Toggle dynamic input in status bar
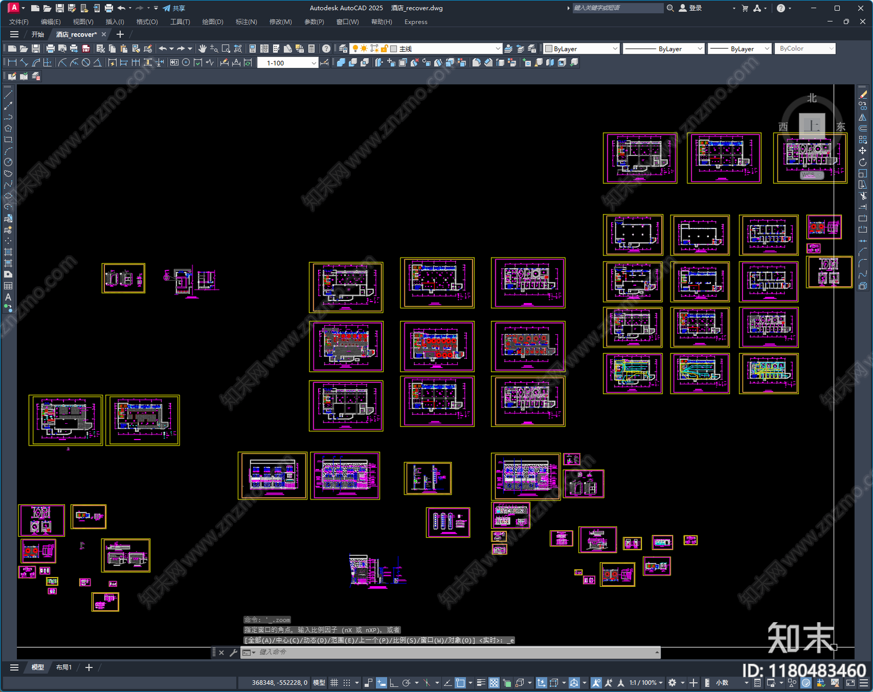This screenshot has width=873, height=692. 381,683
